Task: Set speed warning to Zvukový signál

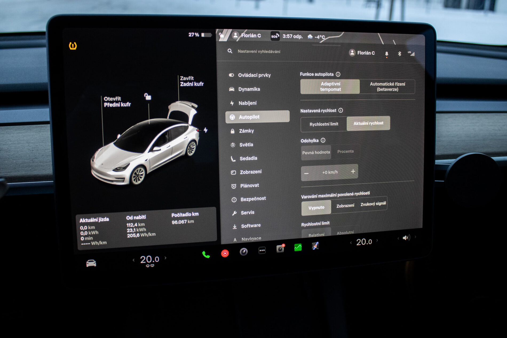Action: 373,204
